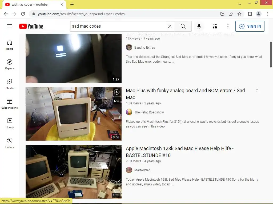Open the YouTube apps grid

click(215, 26)
